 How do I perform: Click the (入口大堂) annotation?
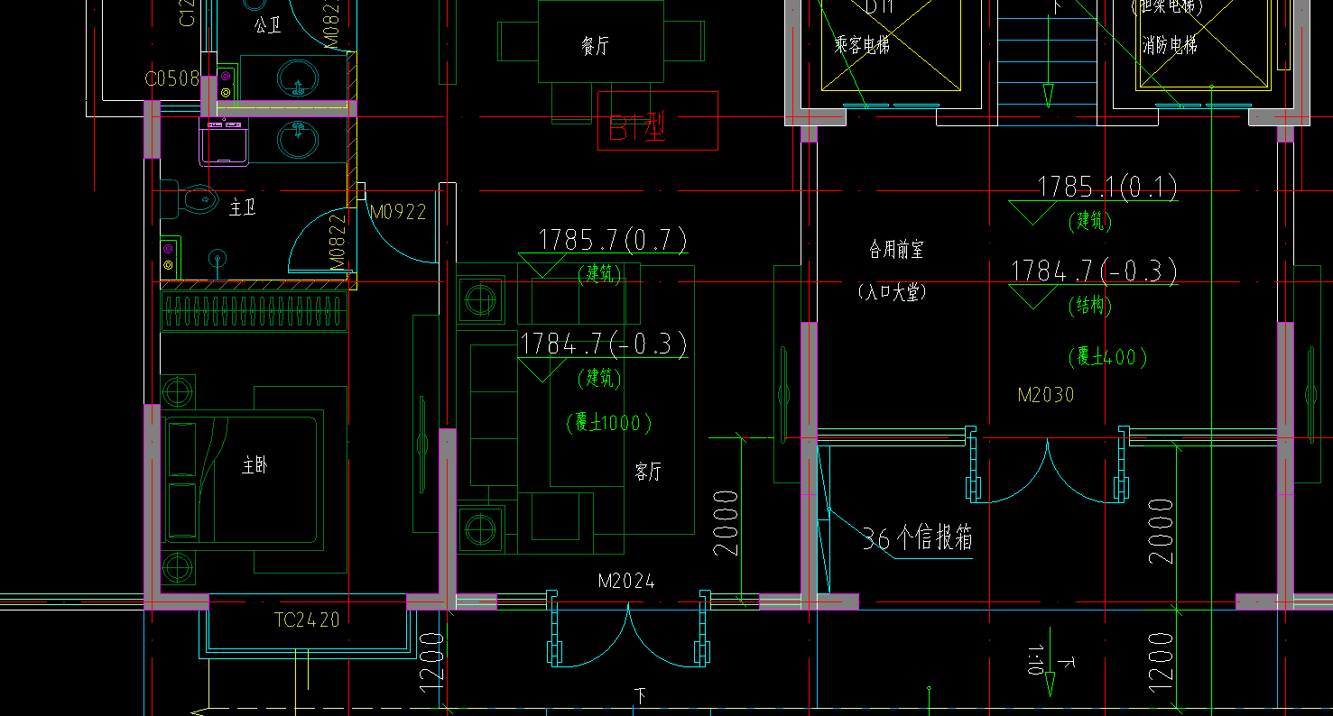coord(892,292)
